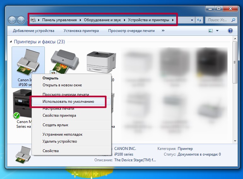
Task: Click the vertical scrollbar thumb
Action: coord(235,62)
